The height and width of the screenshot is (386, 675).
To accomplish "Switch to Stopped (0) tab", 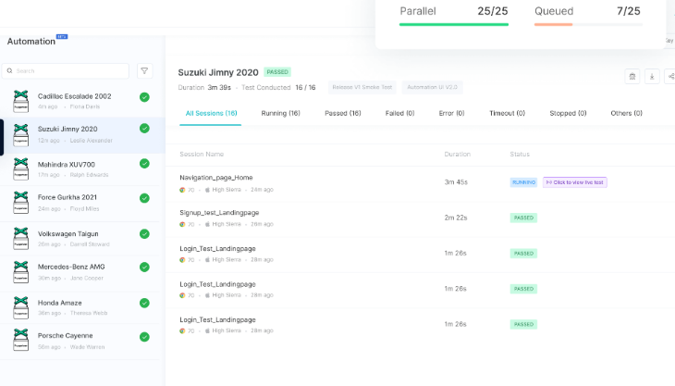I will [568, 113].
